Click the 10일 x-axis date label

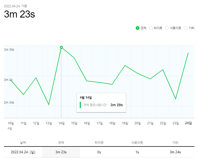click(x=11, y=123)
